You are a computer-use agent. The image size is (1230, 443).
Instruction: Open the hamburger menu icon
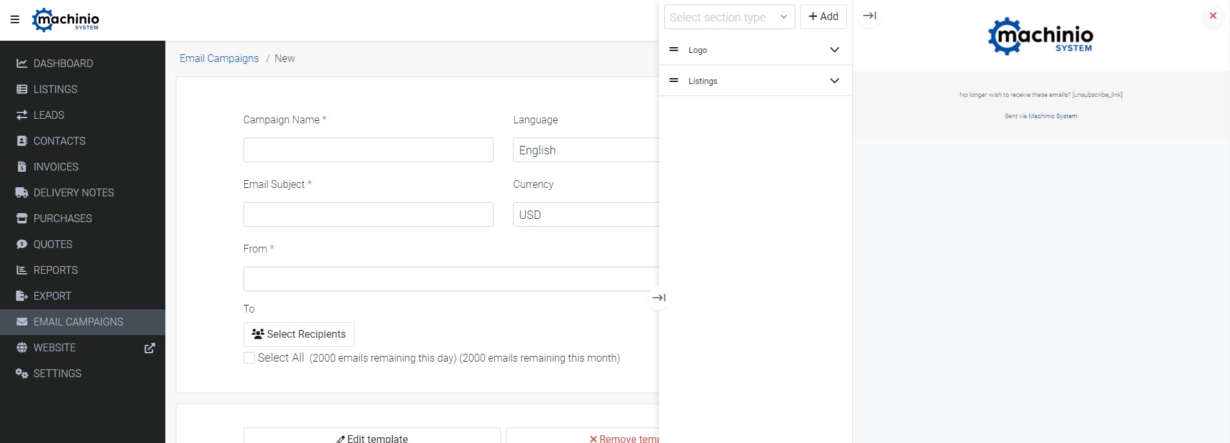[15, 19]
